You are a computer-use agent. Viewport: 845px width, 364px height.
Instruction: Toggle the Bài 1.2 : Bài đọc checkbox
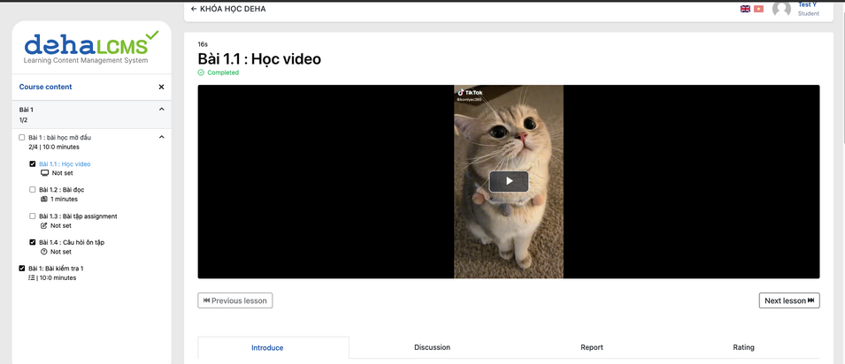pos(33,190)
